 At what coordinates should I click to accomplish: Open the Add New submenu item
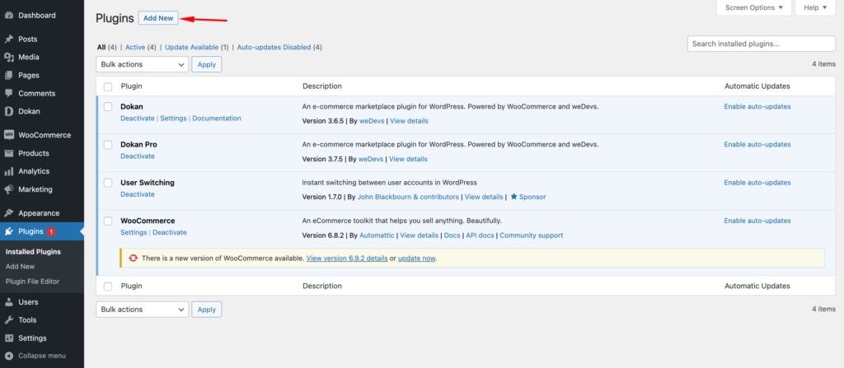[x=21, y=266]
